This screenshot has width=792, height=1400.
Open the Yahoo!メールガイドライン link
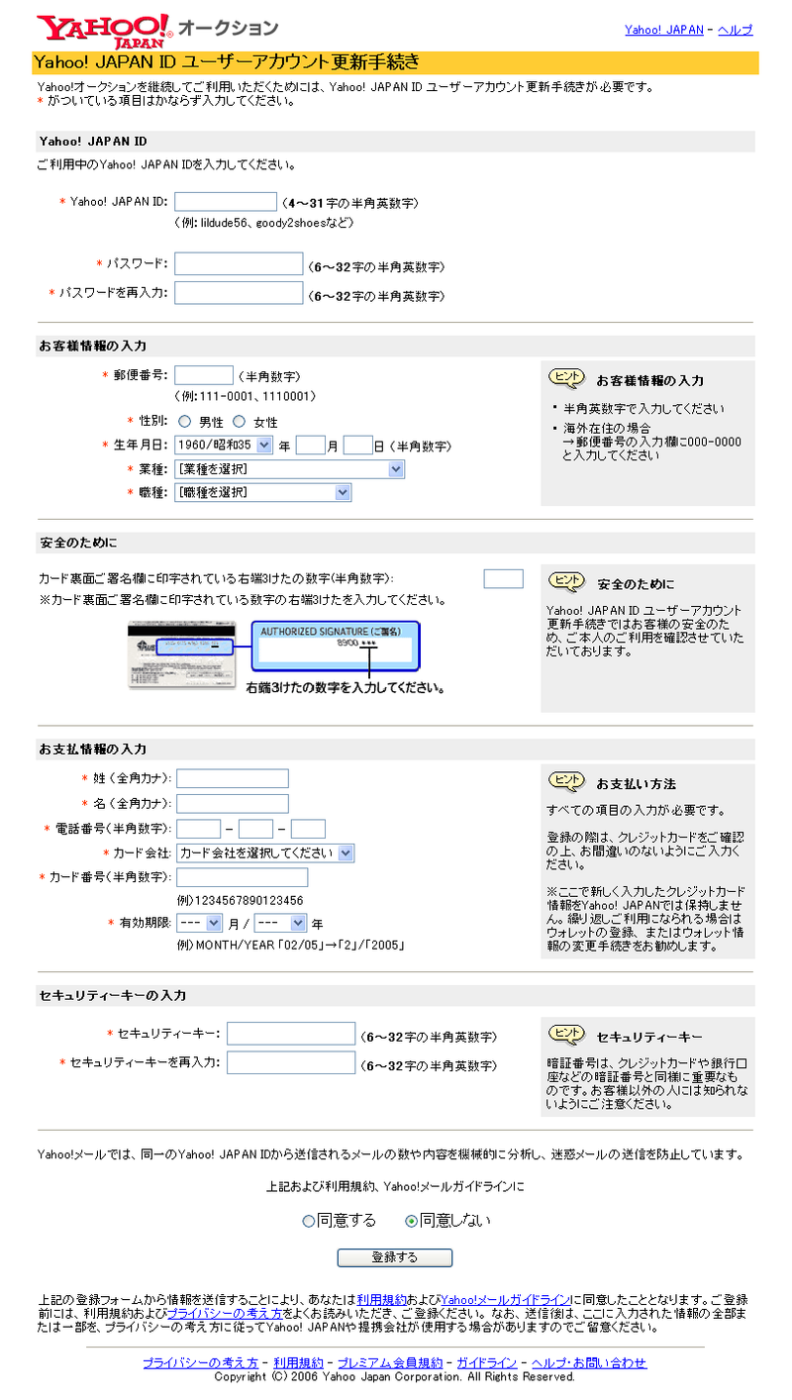point(505,1299)
